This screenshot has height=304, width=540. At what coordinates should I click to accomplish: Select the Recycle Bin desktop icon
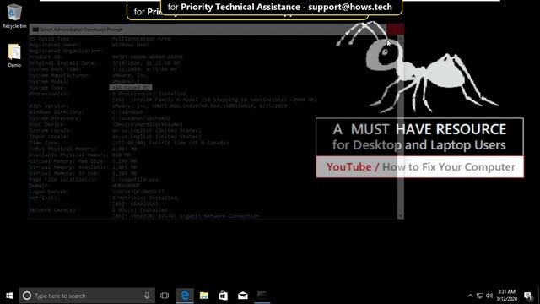click(x=14, y=16)
